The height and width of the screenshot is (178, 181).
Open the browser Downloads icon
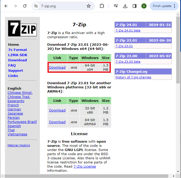[125, 6]
